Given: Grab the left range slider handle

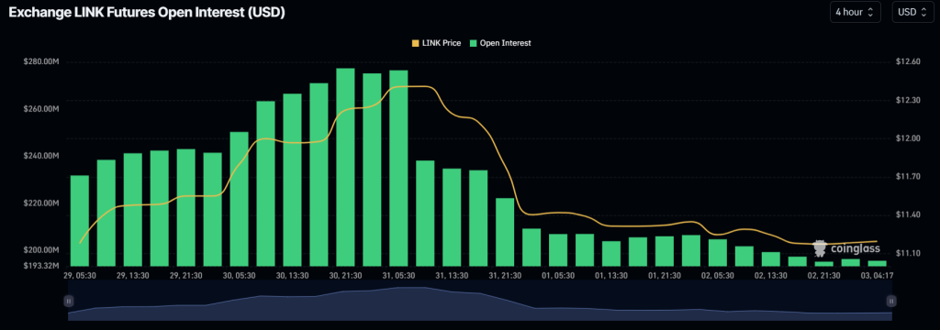Looking at the screenshot, I should coord(69,301).
